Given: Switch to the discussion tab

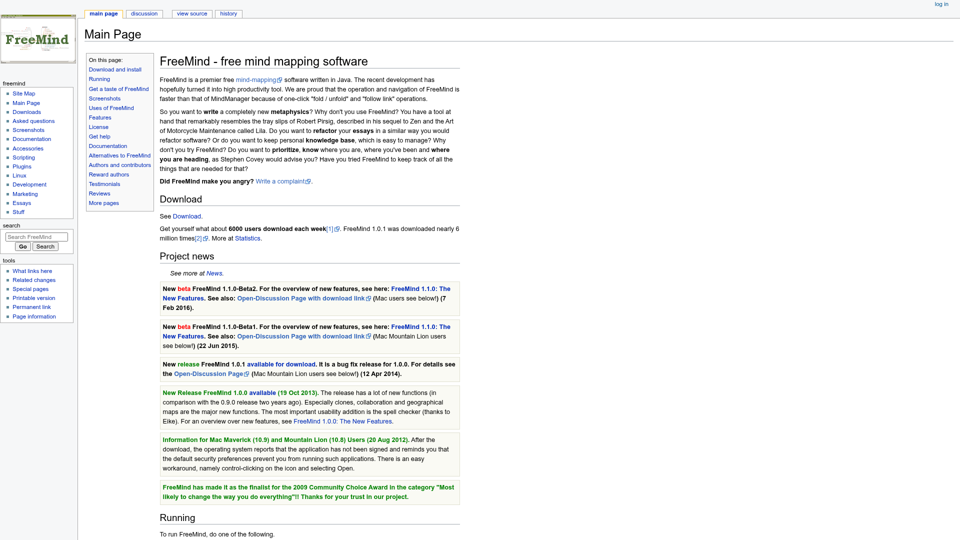Looking at the screenshot, I should 144,13.
